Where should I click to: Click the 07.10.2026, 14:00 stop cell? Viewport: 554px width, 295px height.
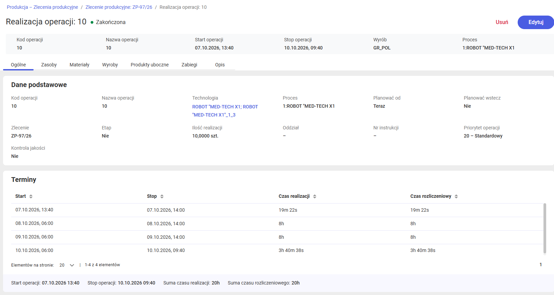tap(166, 210)
